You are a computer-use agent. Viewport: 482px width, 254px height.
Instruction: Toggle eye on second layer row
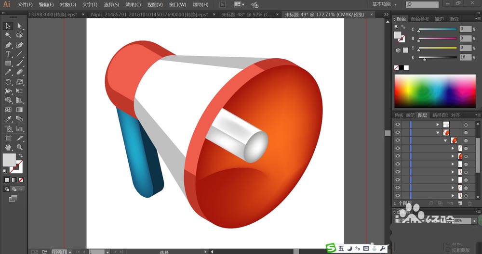398,132
